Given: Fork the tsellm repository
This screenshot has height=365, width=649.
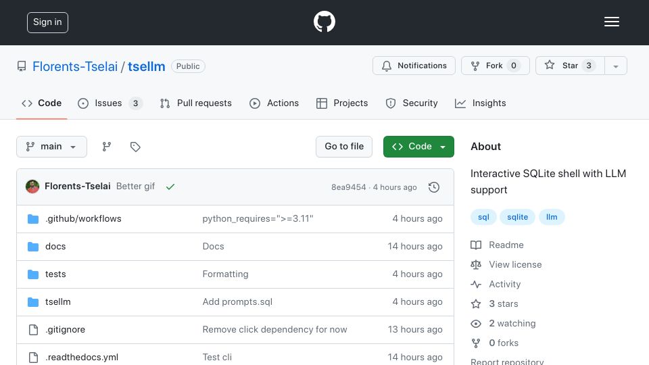Looking at the screenshot, I should pos(496,66).
